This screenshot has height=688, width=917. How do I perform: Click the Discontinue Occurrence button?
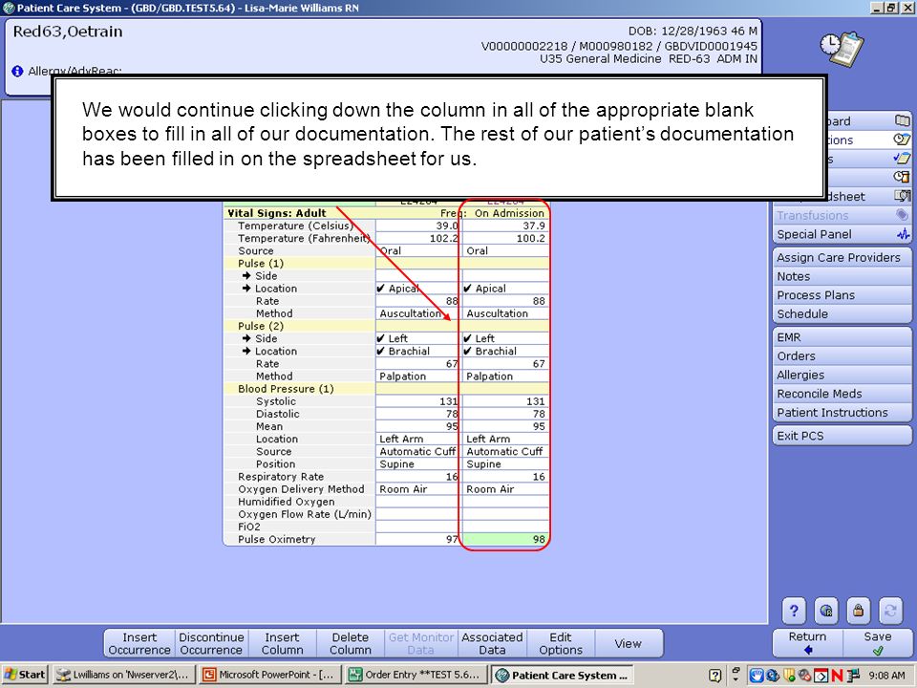[x=211, y=643]
